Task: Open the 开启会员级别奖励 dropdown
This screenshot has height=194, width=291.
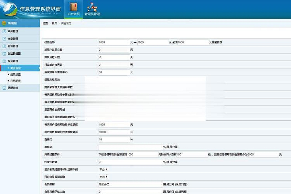Action: tap(103, 177)
